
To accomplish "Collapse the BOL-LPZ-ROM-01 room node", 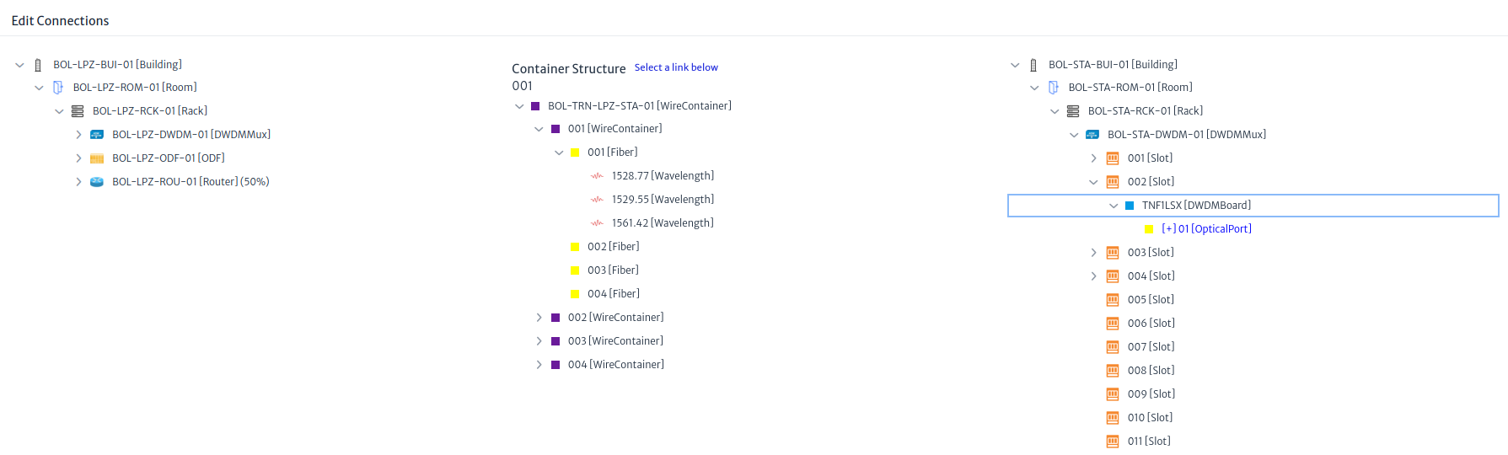I will (39, 88).
